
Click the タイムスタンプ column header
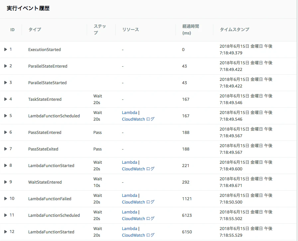pyautogui.click(x=234, y=30)
